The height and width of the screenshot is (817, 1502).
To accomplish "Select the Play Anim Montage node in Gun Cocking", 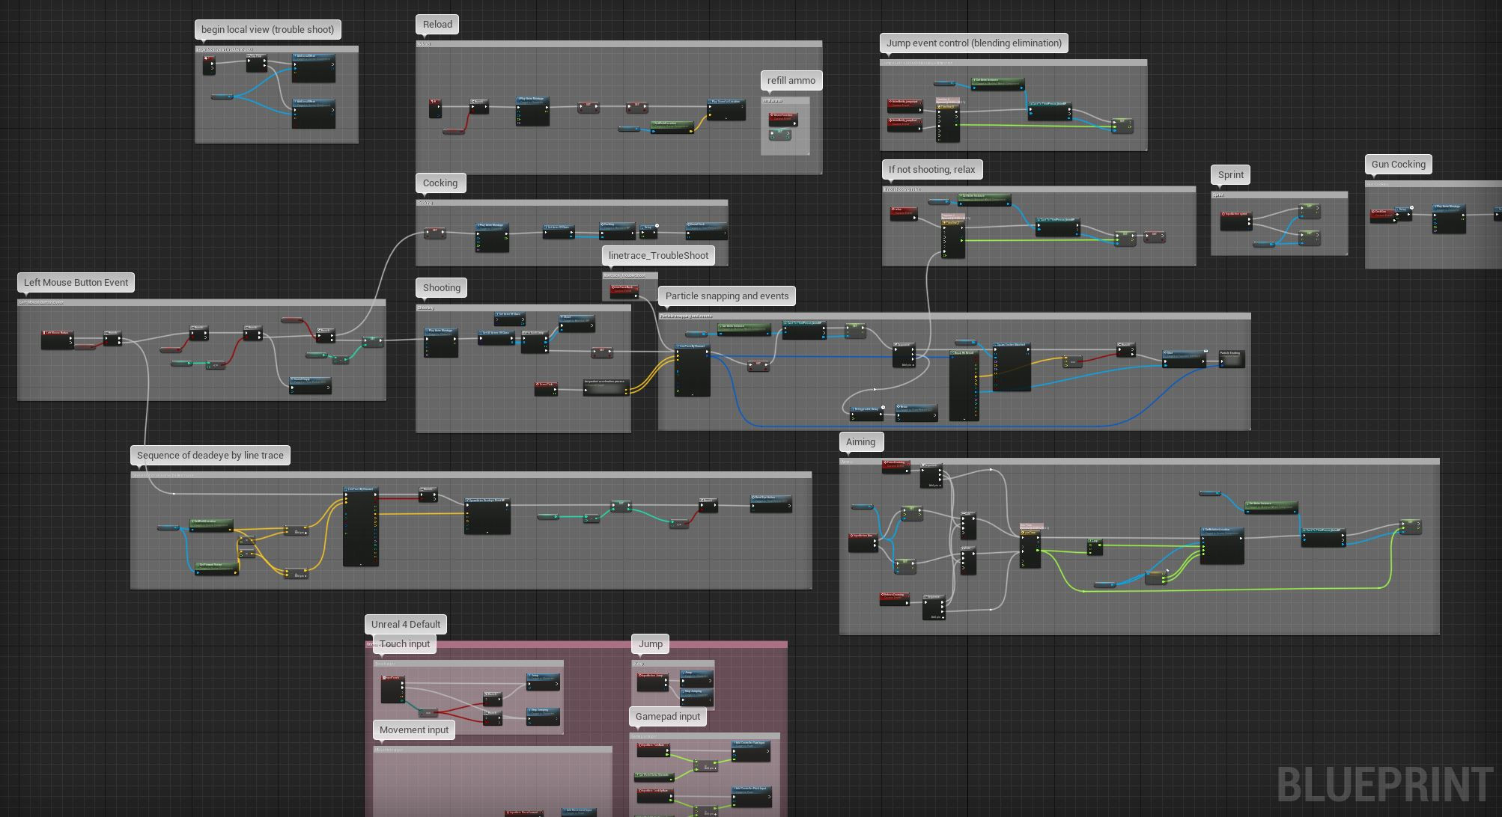I will pos(1450,218).
